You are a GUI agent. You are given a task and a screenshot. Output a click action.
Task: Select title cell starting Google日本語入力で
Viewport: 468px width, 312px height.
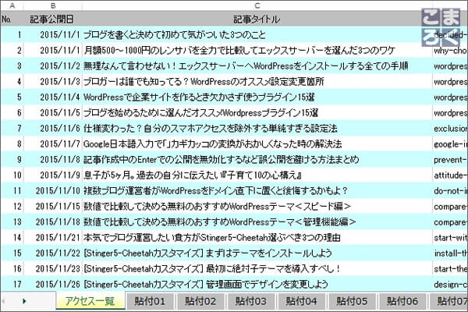257,144
